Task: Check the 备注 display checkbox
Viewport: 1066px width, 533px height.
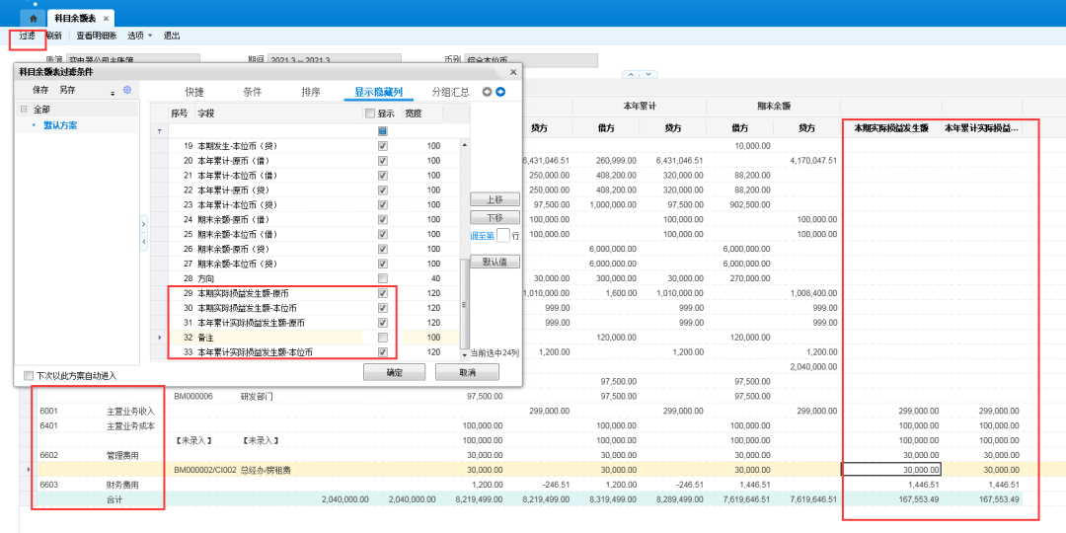Action: [383, 338]
